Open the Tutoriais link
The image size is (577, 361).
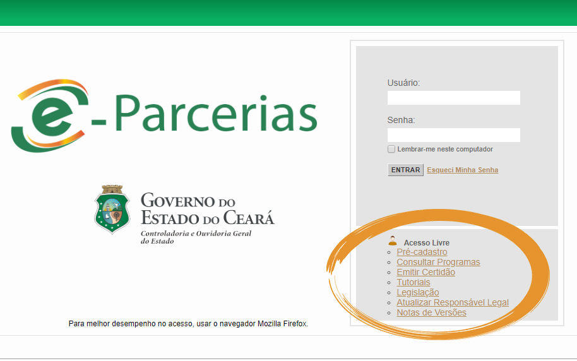pos(413,282)
